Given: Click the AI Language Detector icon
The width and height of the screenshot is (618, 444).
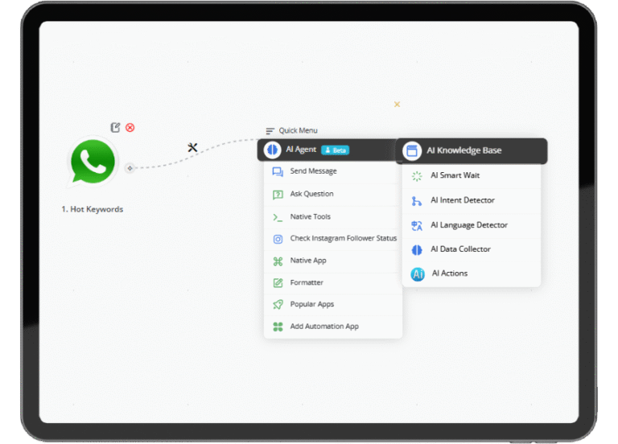Looking at the screenshot, I should (x=417, y=225).
